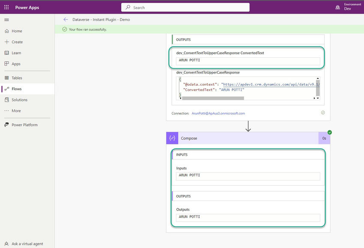Image resolution: width=364 pixels, height=248 pixels.
Task: Click the Environment globe icon
Action: point(338,7)
